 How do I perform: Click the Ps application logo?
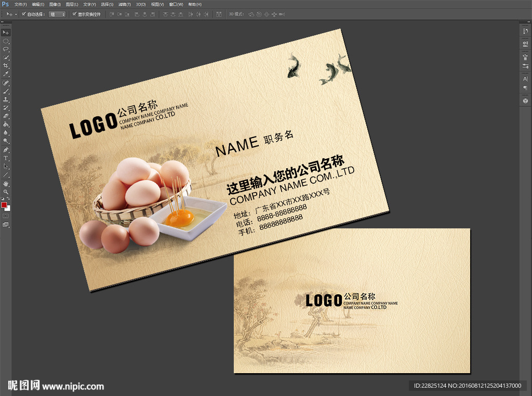5,4
